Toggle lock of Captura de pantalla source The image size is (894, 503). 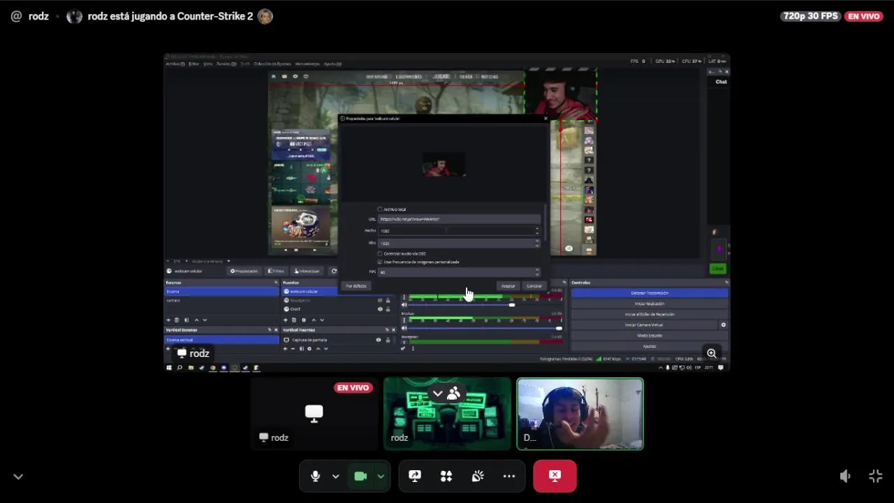(387, 340)
